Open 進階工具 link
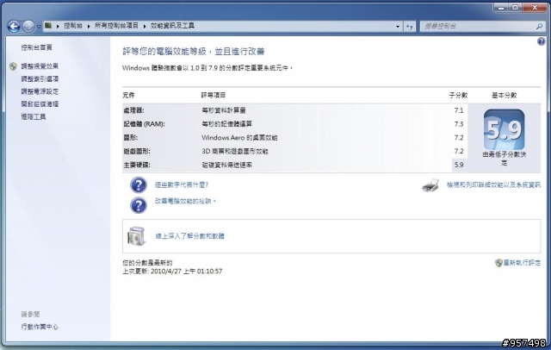This screenshot has width=551, height=350. [34, 116]
